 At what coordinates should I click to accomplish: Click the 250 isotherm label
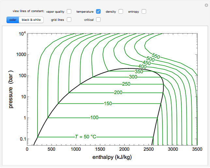click(126, 84)
